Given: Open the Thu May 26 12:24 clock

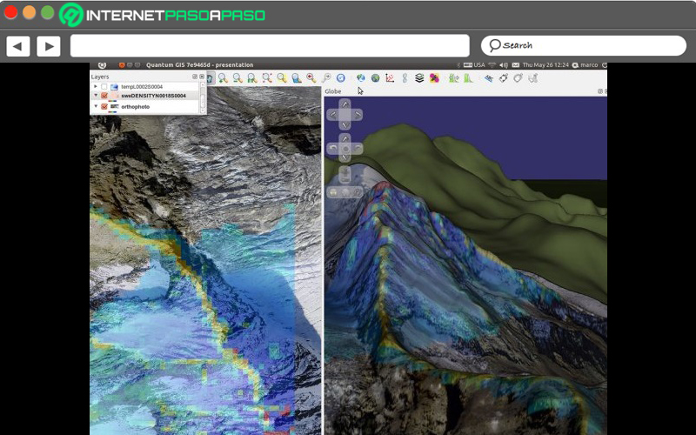Looking at the screenshot, I should [x=545, y=65].
